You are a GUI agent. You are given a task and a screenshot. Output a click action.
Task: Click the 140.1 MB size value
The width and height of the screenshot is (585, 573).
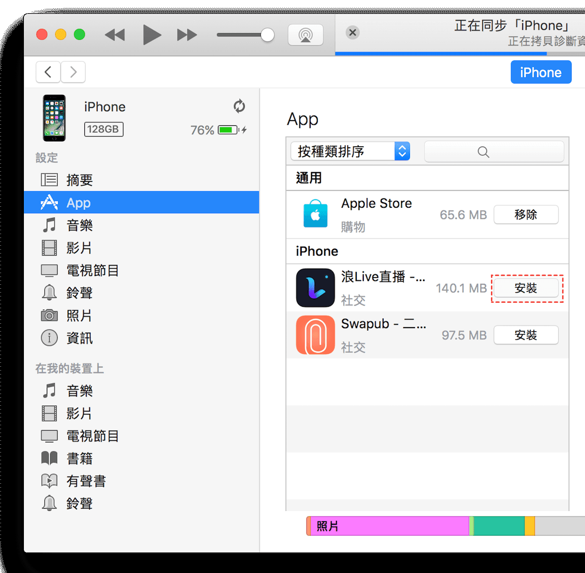point(461,288)
